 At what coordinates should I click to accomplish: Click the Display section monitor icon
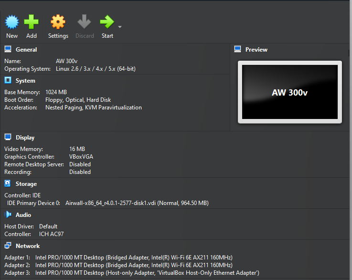[8, 137]
